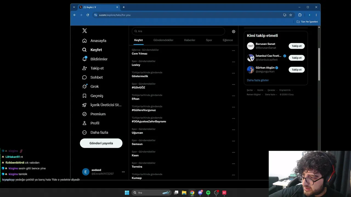Follow Borusan Sanat with Takip et
351x197 pixels.
[297, 46]
